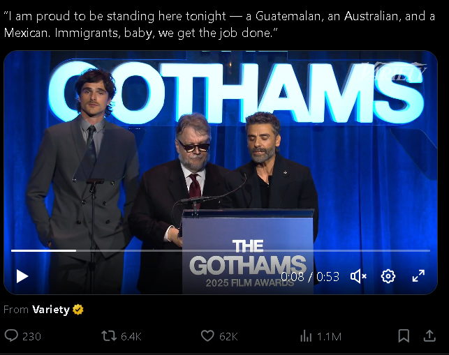Enter fullscreen video mode
This screenshot has width=449, height=355.
418,276
